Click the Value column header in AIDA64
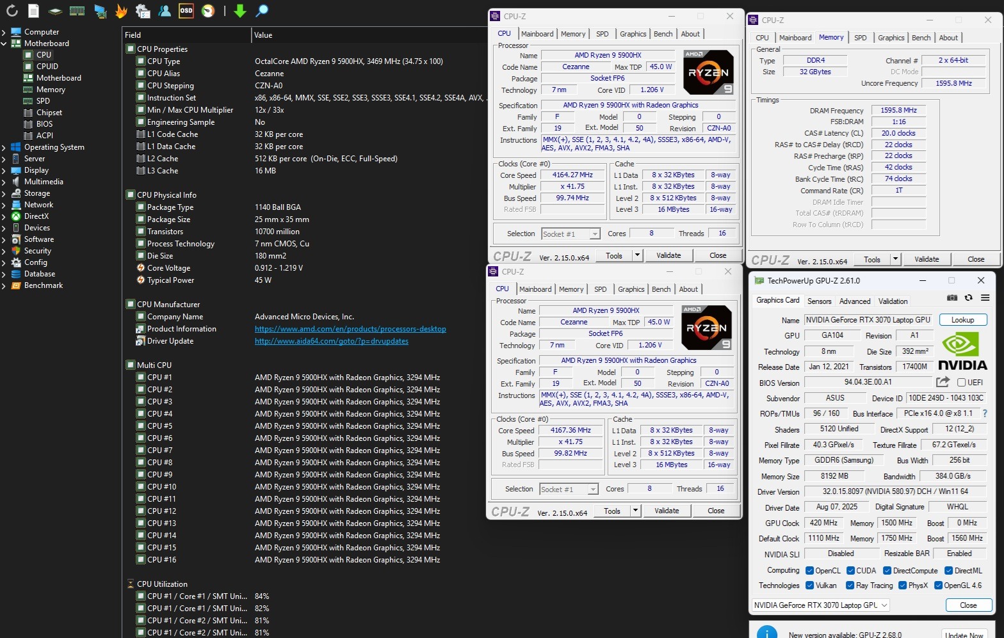The height and width of the screenshot is (638, 1004). pos(263,35)
